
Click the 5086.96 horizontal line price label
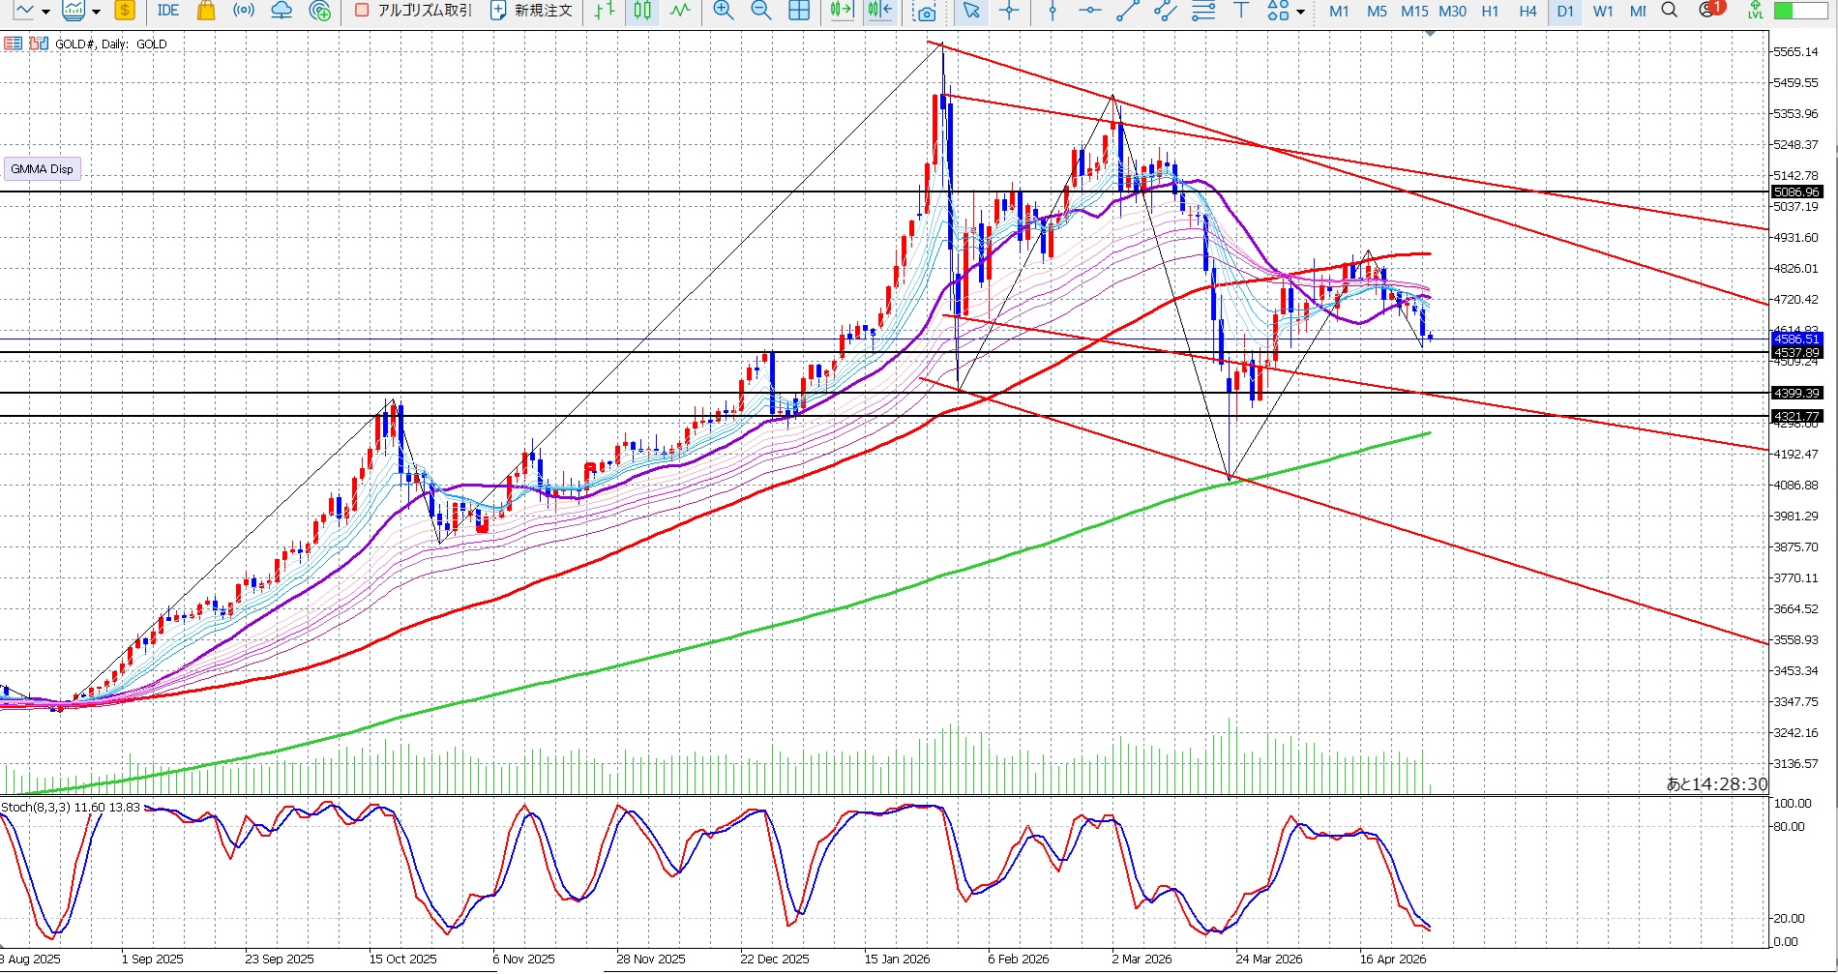pyautogui.click(x=1796, y=192)
